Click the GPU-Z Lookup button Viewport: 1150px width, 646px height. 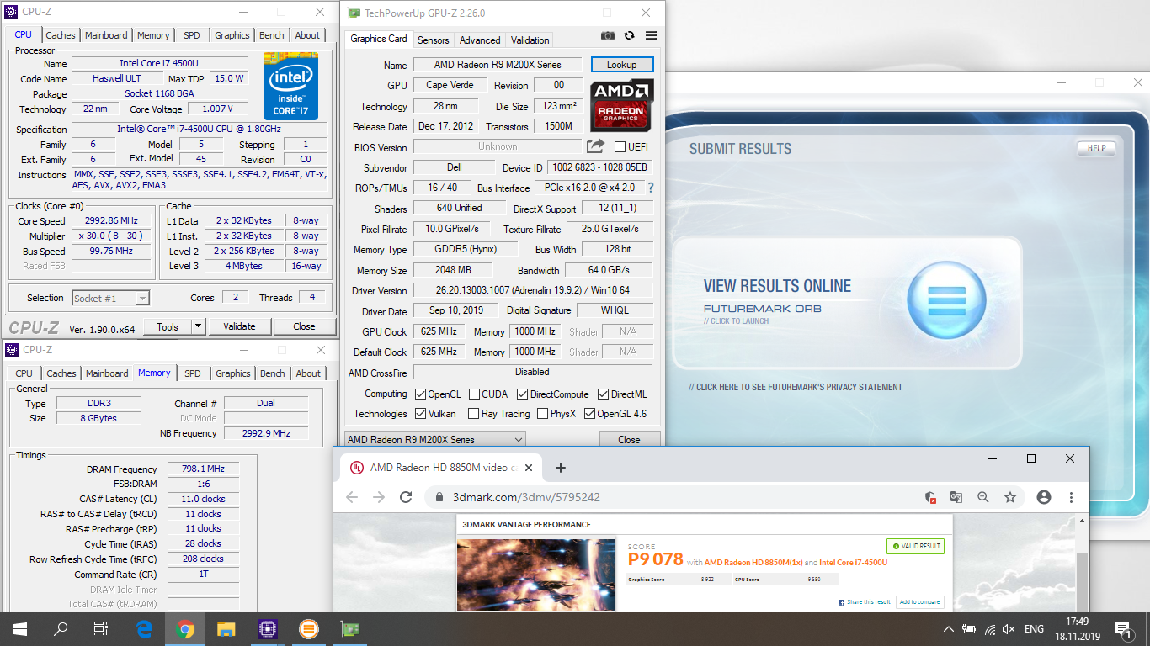(x=621, y=65)
